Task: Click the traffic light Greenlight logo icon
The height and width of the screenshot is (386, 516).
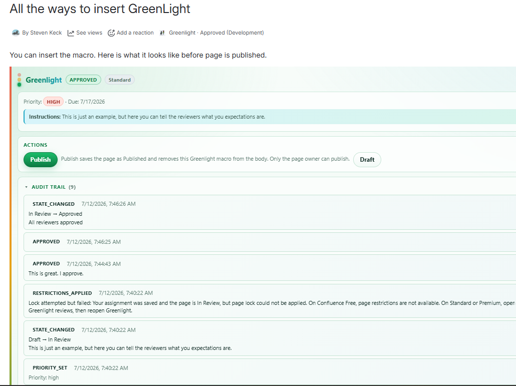Action: click(19, 80)
